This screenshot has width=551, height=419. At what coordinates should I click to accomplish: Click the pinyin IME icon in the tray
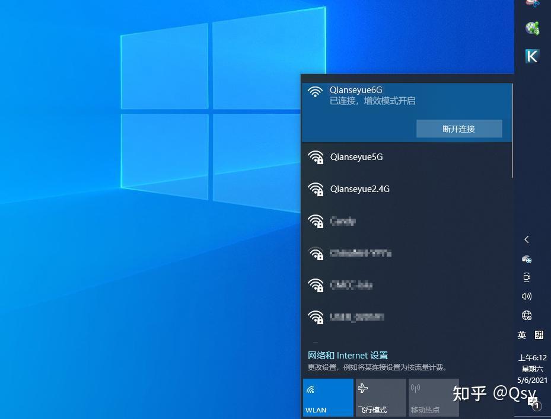539,335
